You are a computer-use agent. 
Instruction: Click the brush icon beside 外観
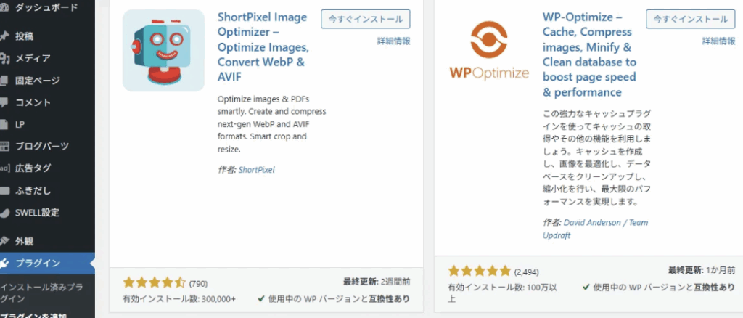click(4, 241)
